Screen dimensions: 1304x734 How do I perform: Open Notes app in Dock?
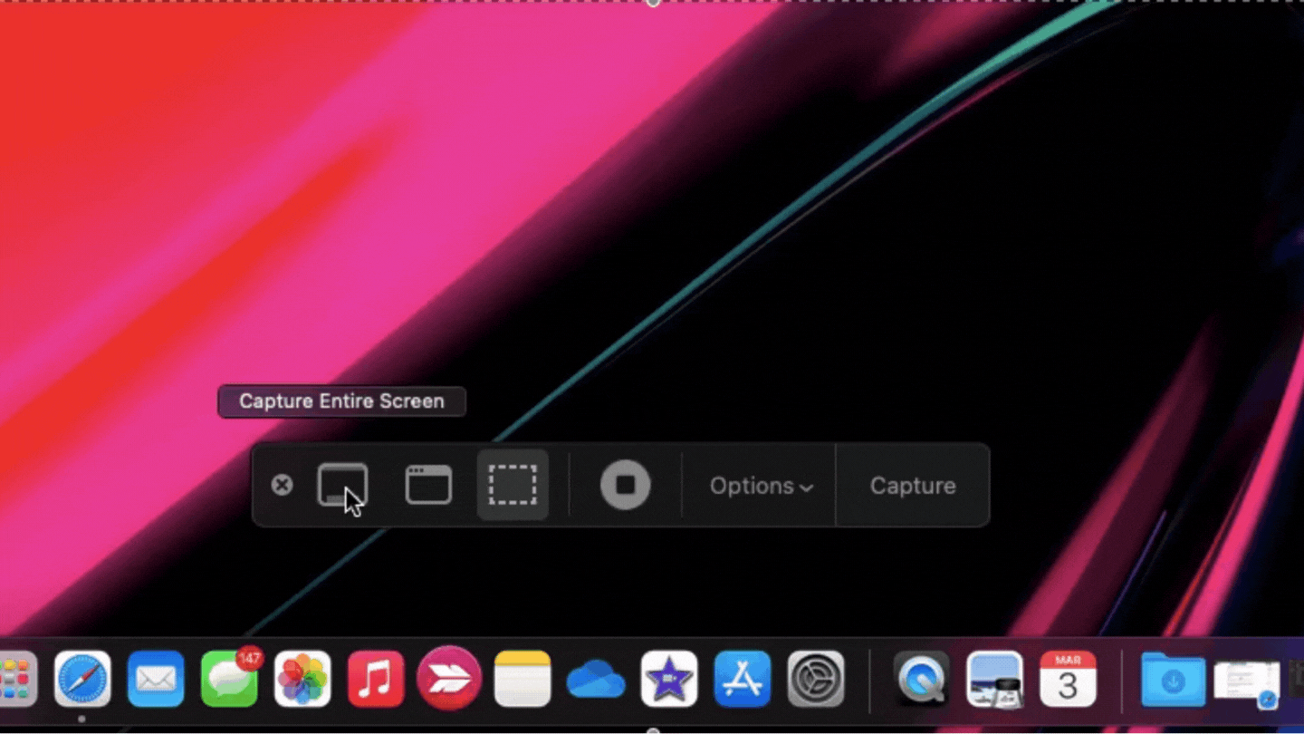(523, 679)
